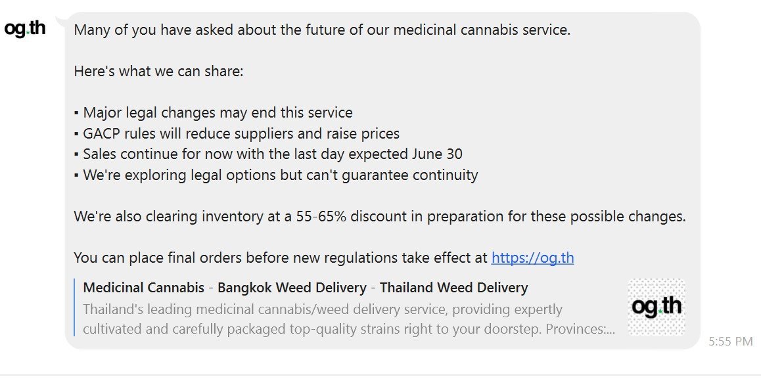Click 'Bangkok Weed Delivery' in the preview title
761x379 pixels.
[x=292, y=287]
